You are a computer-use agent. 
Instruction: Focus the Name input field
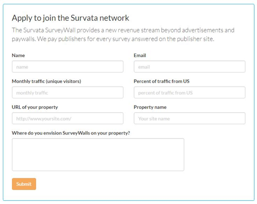coord(68,66)
